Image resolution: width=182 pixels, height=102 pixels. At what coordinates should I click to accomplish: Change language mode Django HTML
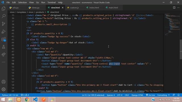[137, 95]
